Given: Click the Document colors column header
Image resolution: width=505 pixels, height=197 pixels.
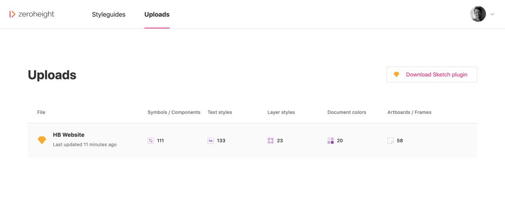Looking at the screenshot, I should click(x=347, y=112).
